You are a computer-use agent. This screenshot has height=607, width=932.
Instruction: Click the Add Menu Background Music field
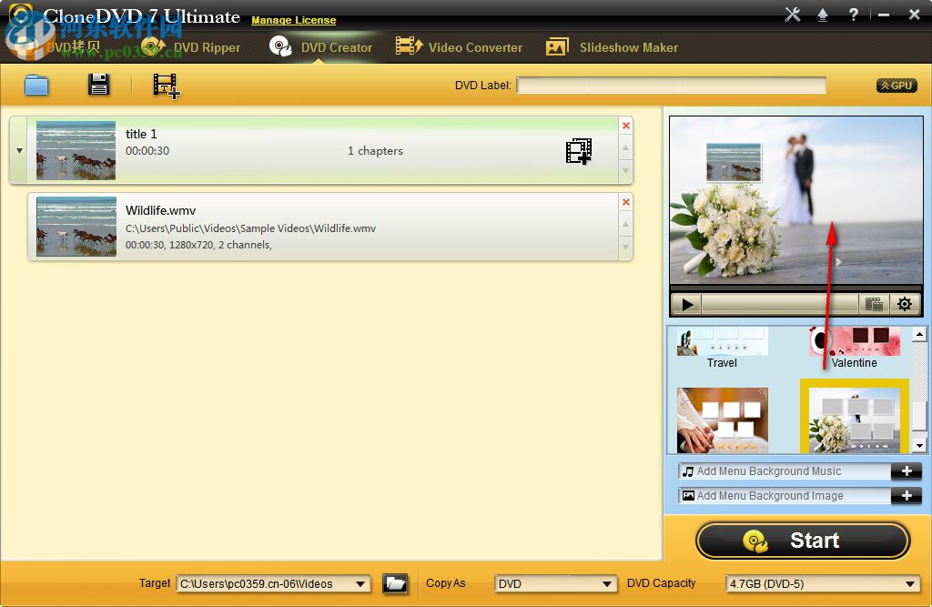click(785, 471)
